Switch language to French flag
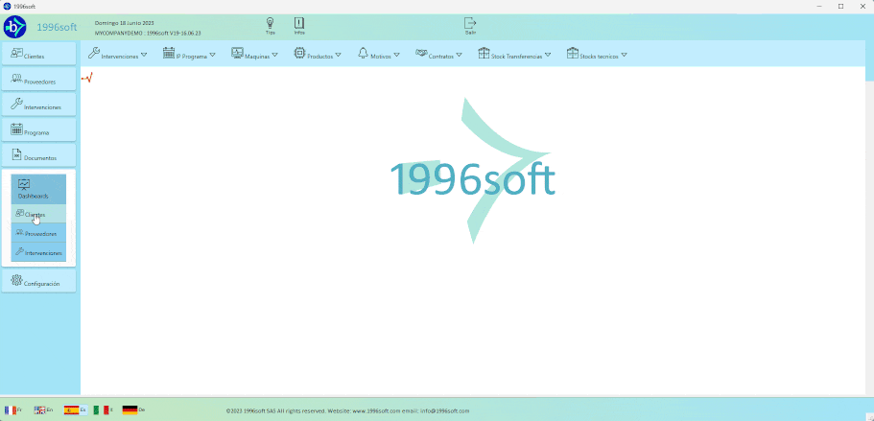Screen dimensions: 874x421 [12, 409]
